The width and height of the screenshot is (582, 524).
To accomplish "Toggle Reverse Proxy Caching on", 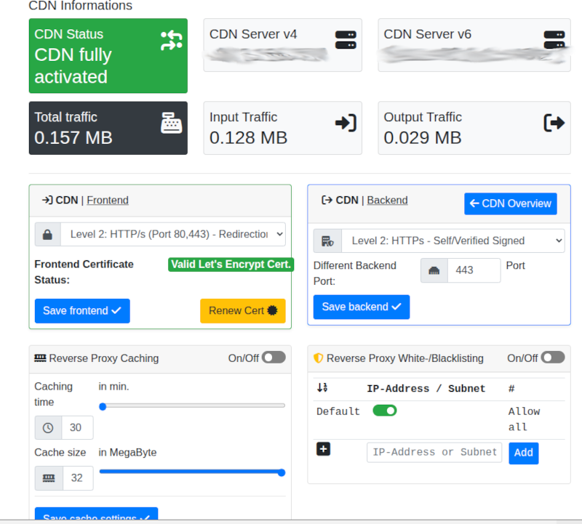I will [x=274, y=358].
